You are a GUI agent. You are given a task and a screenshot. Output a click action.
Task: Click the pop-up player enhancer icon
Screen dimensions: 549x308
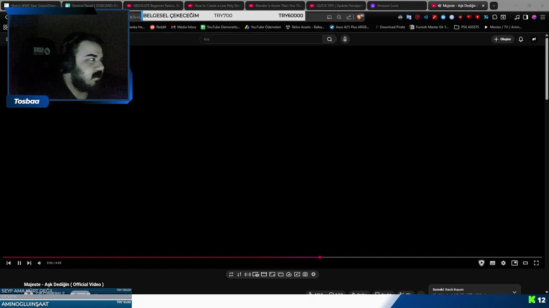(x=281, y=274)
